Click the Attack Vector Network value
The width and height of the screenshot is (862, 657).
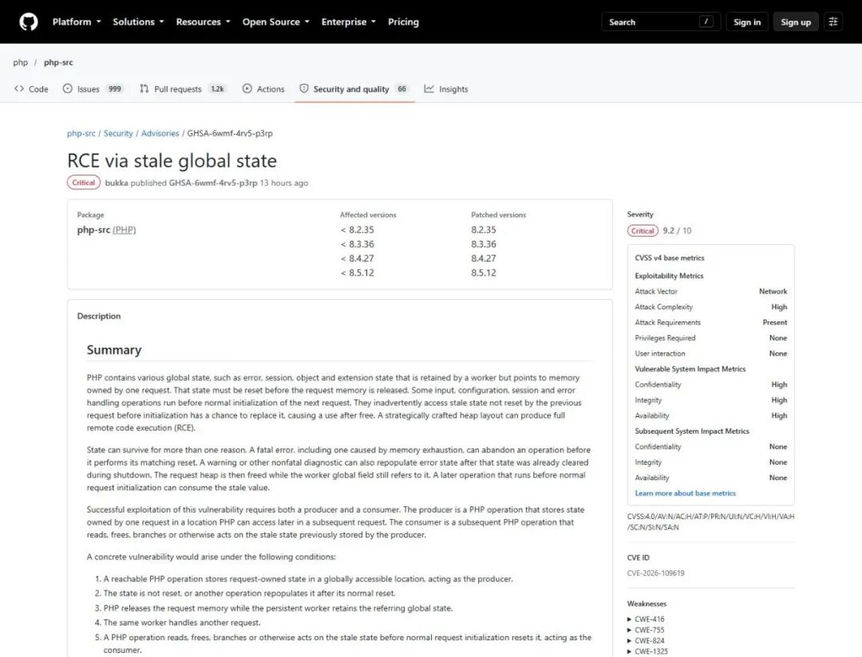click(x=773, y=291)
